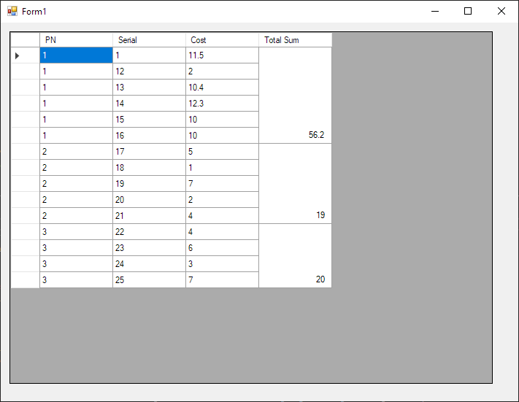This screenshot has width=519, height=402.
Task: Click Serial cell 24
Action: click(x=150, y=263)
